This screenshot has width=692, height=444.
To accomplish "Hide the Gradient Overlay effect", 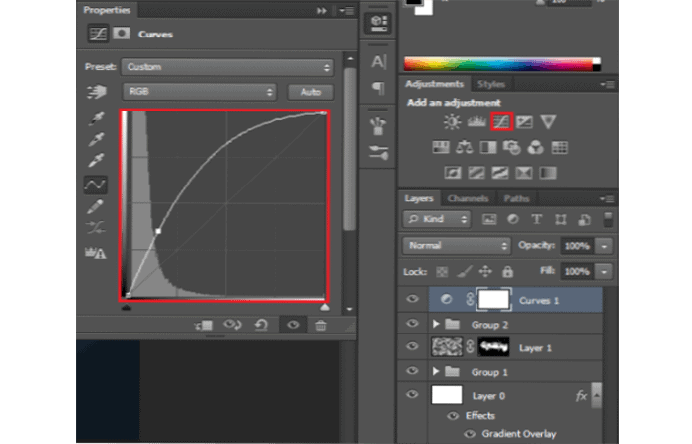I will tap(470, 433).
